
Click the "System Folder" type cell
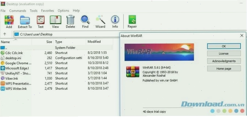(65, 48)
